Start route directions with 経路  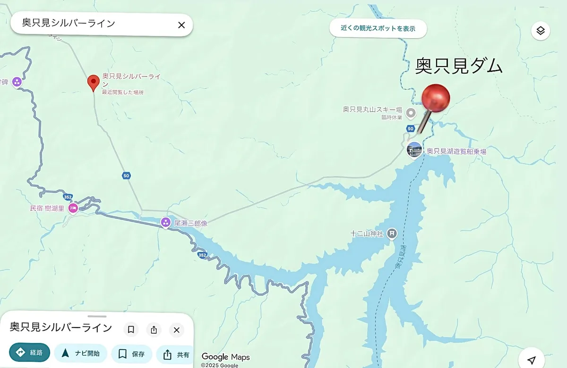click(x=29, y=352)
